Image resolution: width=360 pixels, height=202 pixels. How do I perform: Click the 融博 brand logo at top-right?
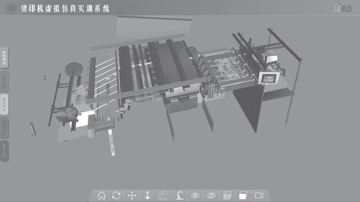point(342,8)
